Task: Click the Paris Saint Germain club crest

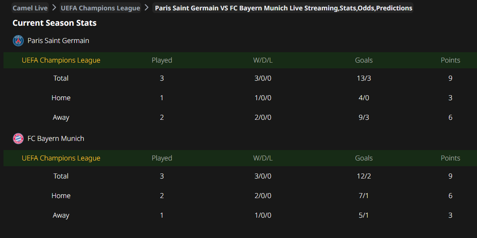Action: tap(18, 41)
